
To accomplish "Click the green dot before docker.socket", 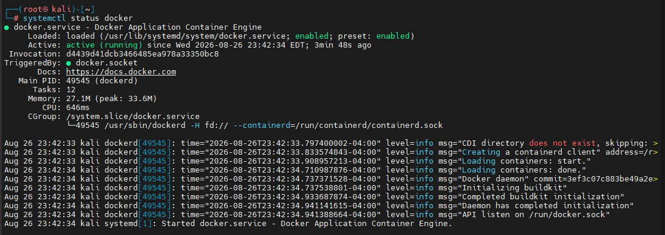I will tap(69, 63).
